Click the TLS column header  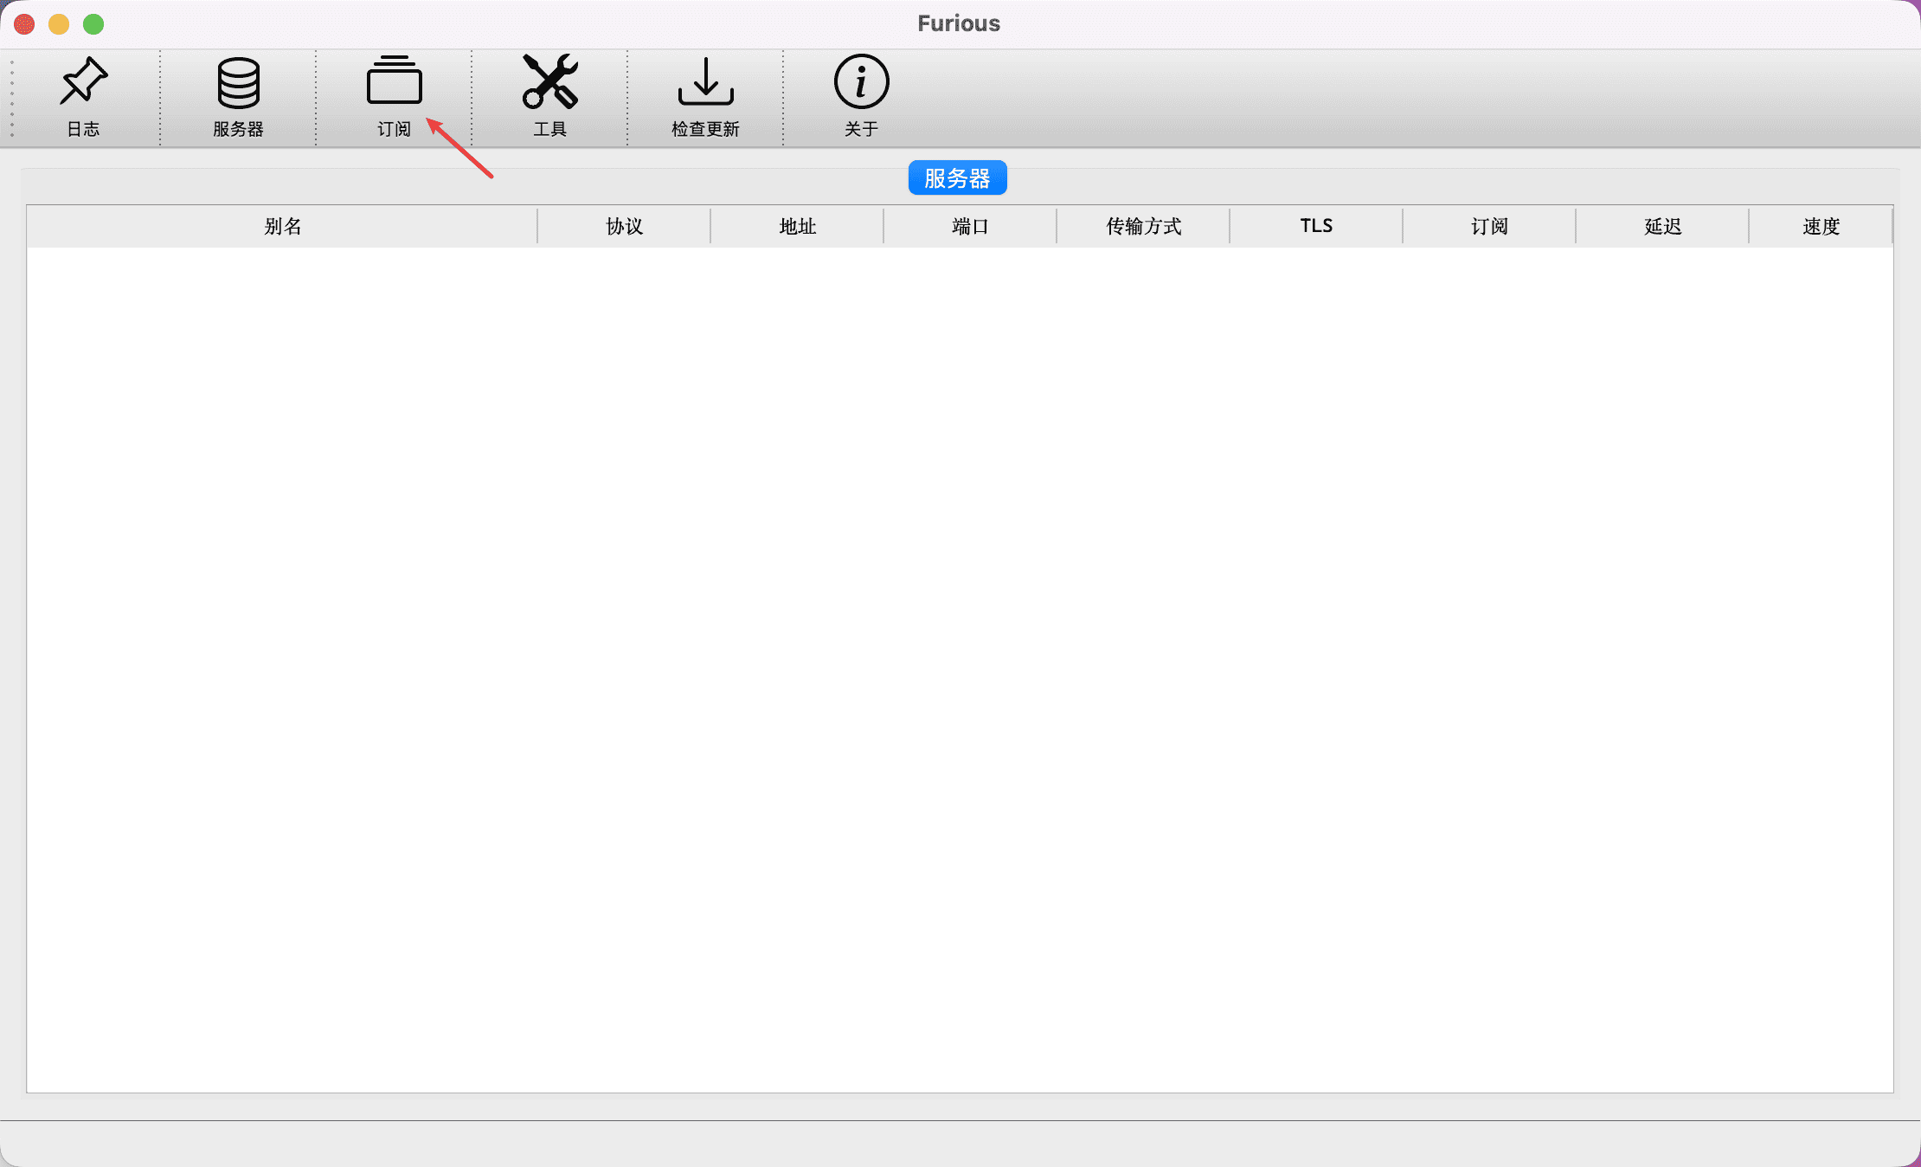pos(1316,226)
